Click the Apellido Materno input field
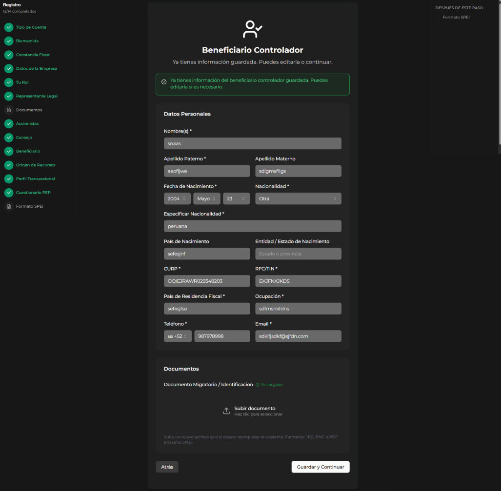The image size is (501, 491). tap(298, 171)
